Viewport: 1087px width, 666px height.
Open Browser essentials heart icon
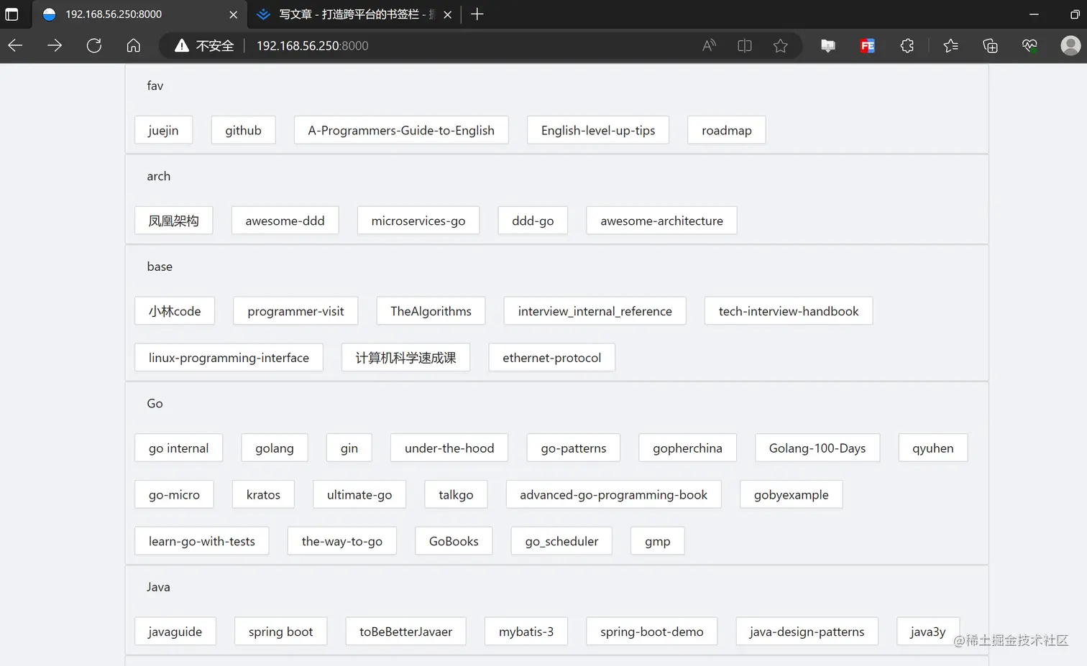(x=1029, y=46)
